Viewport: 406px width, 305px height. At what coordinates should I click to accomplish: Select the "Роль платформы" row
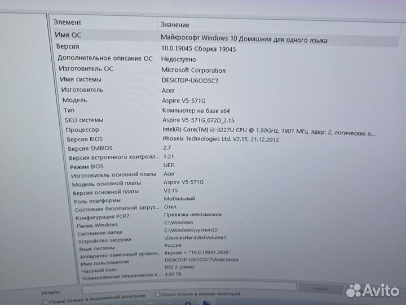(96, 201)
